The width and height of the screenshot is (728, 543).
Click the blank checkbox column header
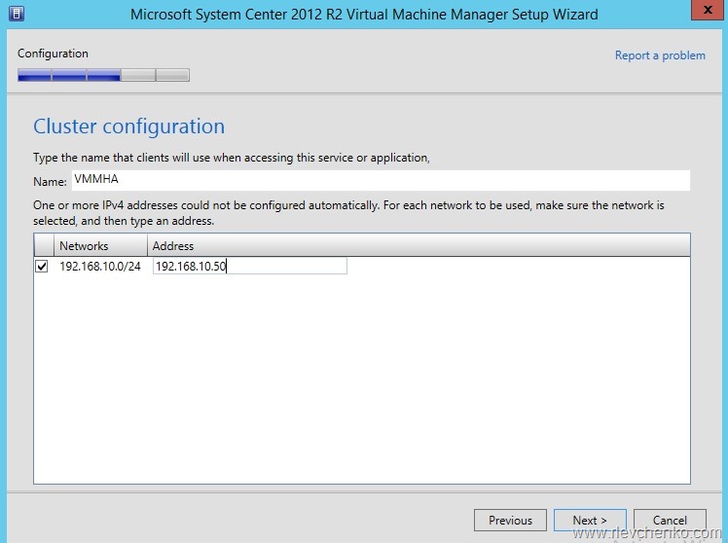tap(43, 246)
